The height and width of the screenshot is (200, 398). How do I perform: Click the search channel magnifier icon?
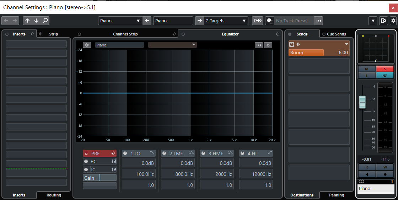click(45, 21)
